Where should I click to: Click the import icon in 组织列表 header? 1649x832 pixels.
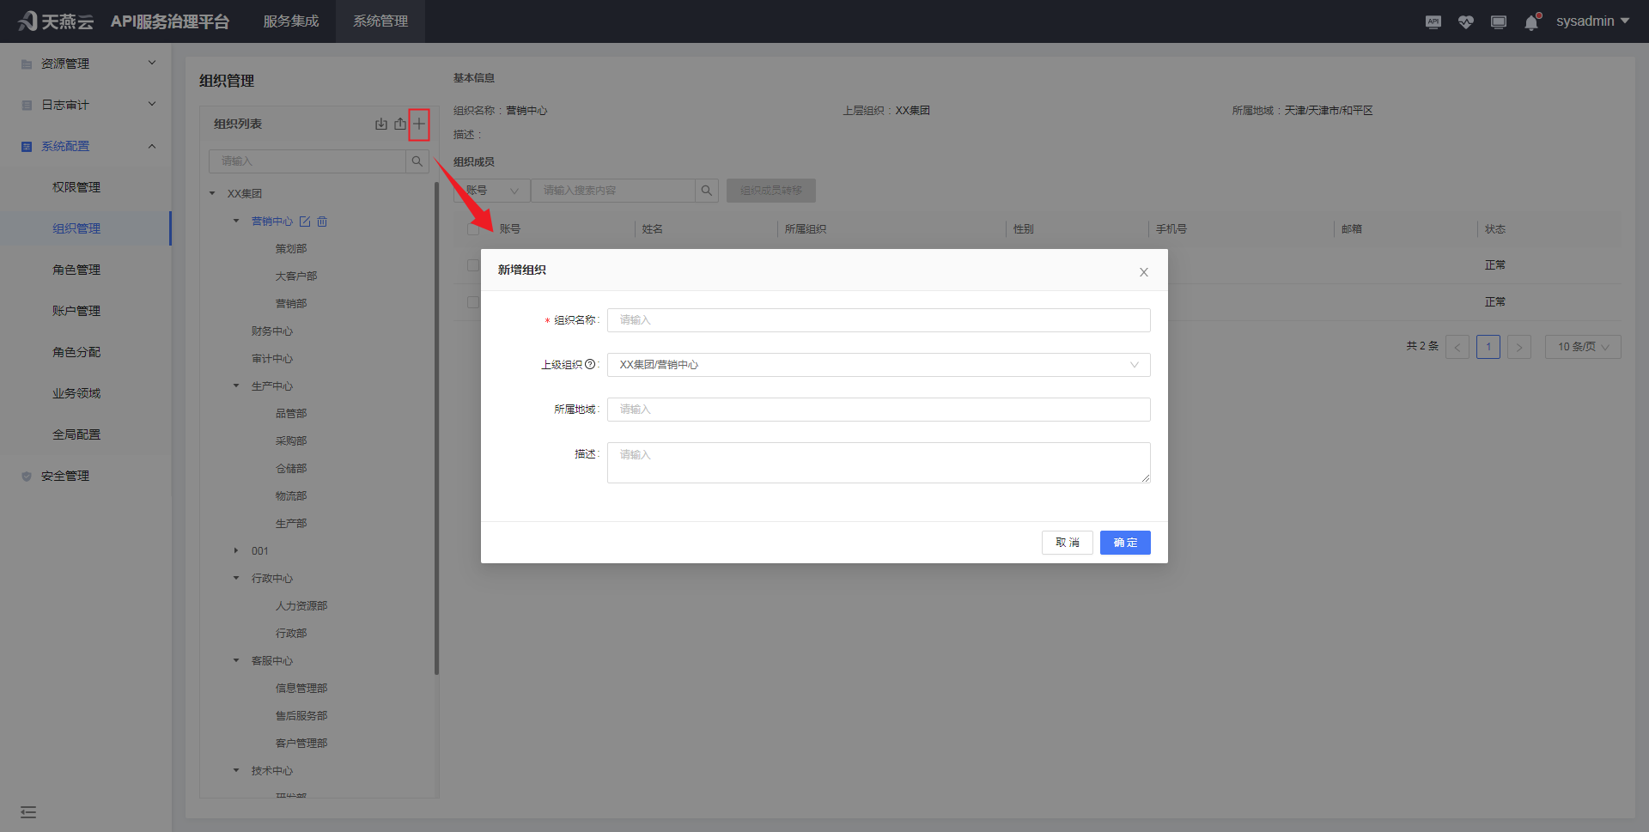click(x=381, y=124)
